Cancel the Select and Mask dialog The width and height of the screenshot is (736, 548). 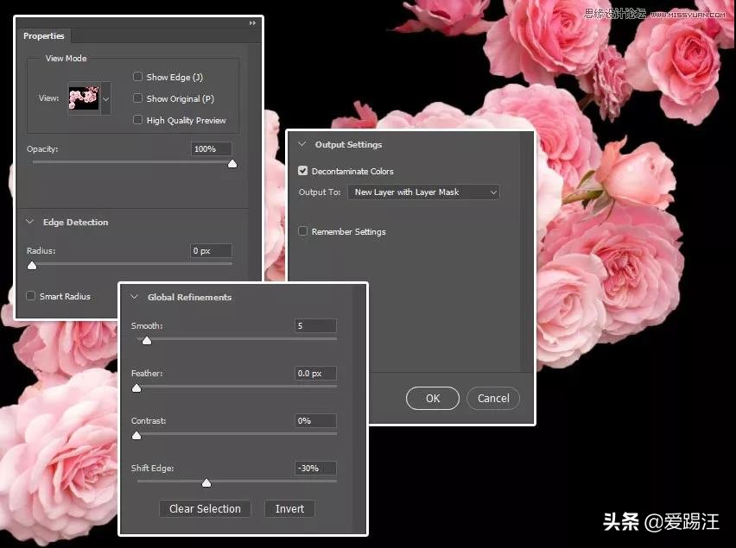[492, 398]
